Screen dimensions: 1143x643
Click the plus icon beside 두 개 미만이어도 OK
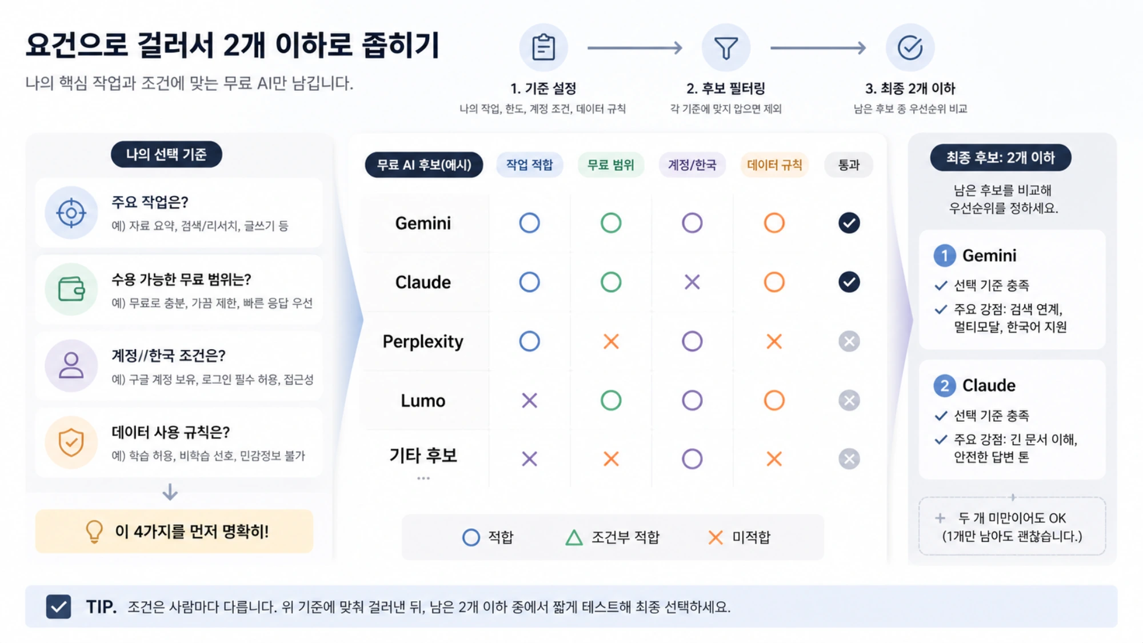(x=940, y=518)
